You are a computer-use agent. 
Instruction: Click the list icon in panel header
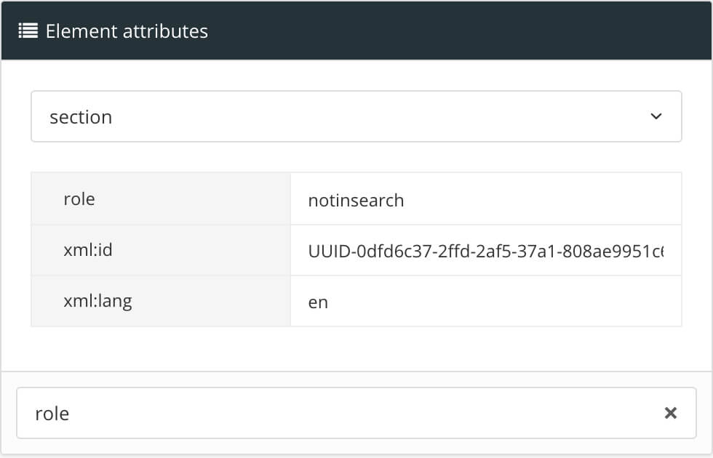[x=28, y=31]
